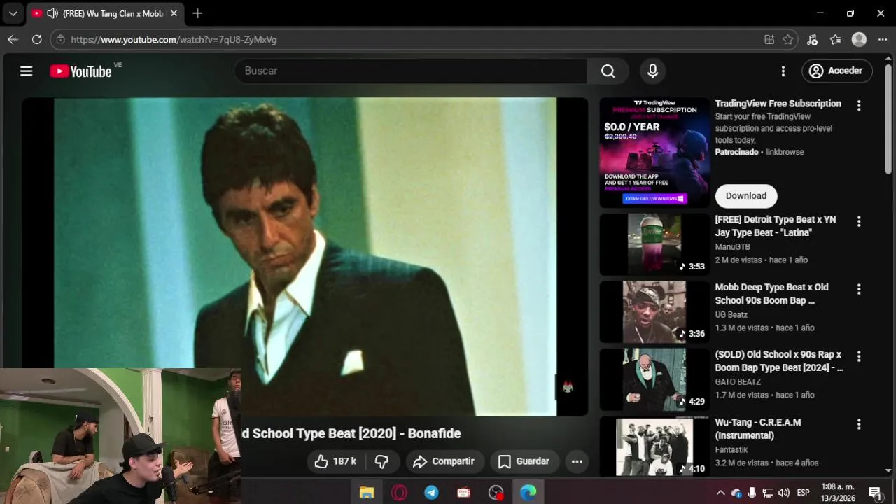Add page to favorites with star icon
896x504 pixels.
pos(788,40)
